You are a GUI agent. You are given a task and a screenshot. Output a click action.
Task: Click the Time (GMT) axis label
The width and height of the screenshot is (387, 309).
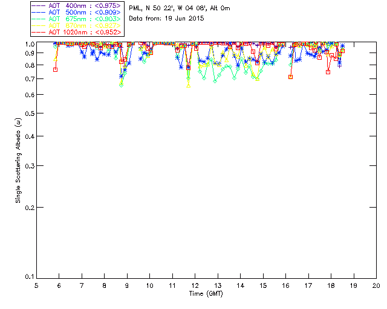tap(206, 294)
